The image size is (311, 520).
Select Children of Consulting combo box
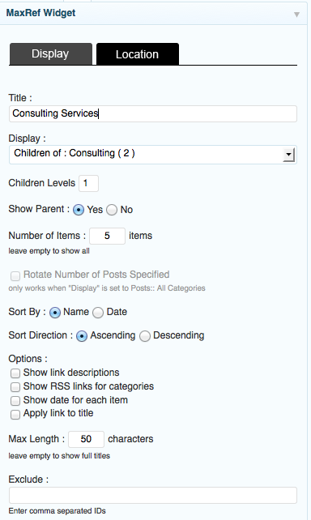coord(153,155)
